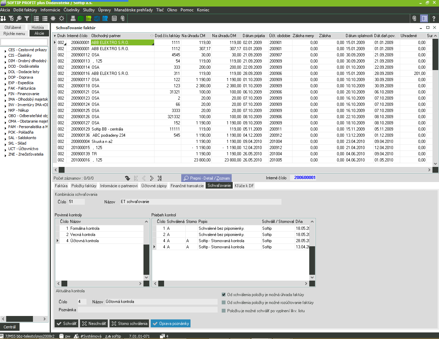Uncheck the 'možná úhrada faktúry' checkbox

tap(224, 295)
